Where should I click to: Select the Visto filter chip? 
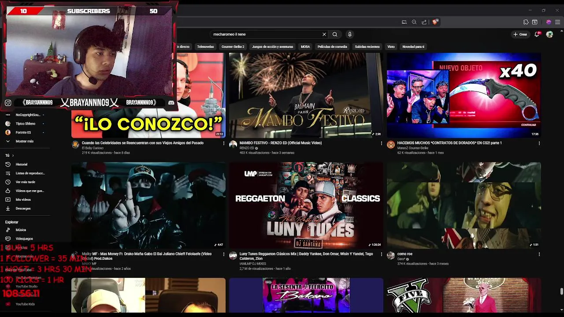click(391, 47)
